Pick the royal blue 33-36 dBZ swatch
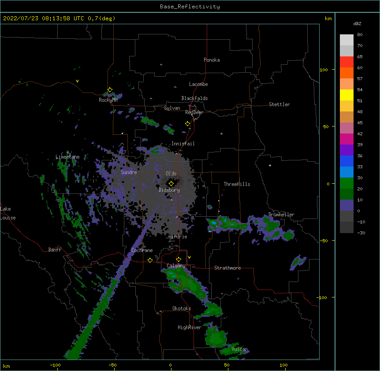This screenshot has height=371, width=380. coord(346,161)
